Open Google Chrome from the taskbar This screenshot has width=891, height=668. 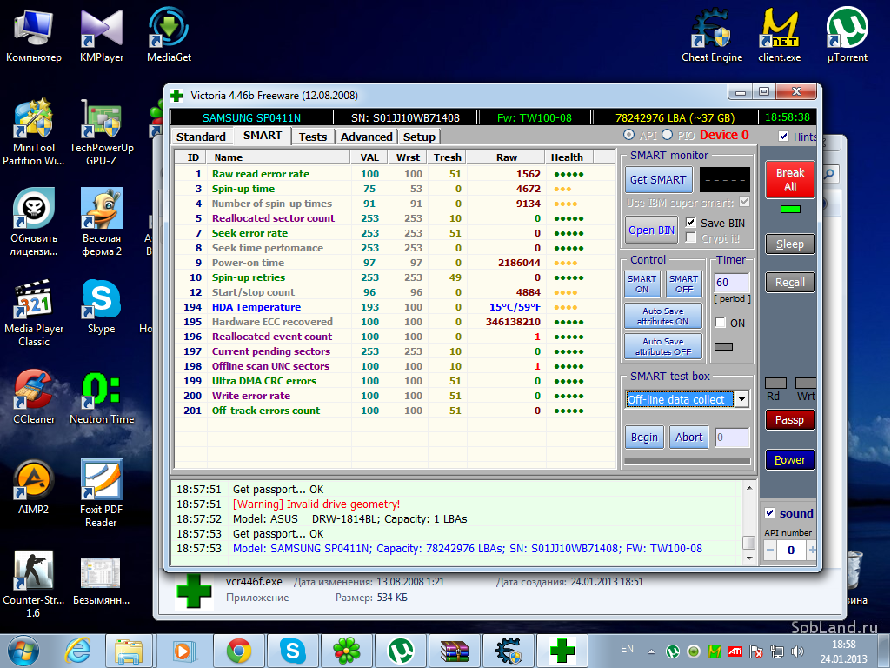pos(239,651)
